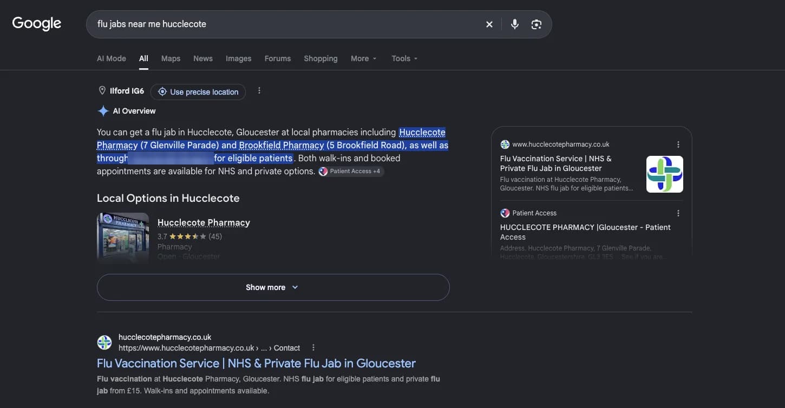Start voice search with microphone icon
The width and height of the screenshot is (785, 408).
[515, 24]
